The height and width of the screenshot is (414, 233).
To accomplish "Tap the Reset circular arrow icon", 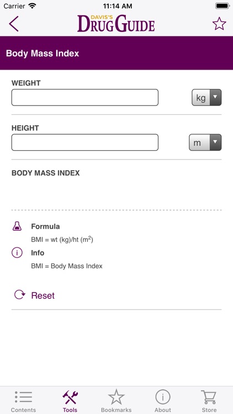I will point(19,295).
